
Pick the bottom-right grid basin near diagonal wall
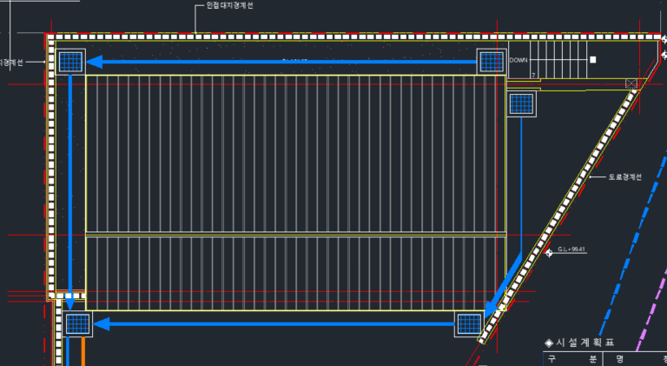(469, 324)
